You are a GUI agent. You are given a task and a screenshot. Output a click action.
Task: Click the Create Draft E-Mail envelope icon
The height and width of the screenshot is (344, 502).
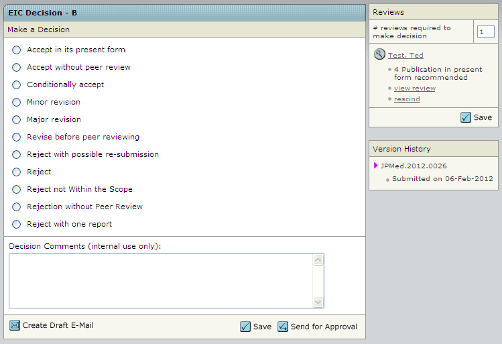(x=15, y=325)
